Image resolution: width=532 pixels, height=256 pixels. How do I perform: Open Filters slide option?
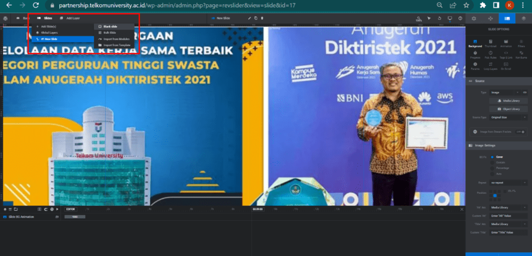pyautogui.click(x=521, y=44)
